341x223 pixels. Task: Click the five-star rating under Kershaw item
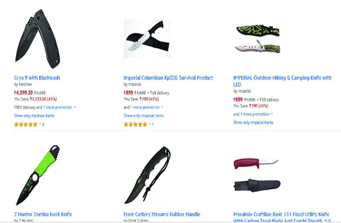tap(26, 124)
